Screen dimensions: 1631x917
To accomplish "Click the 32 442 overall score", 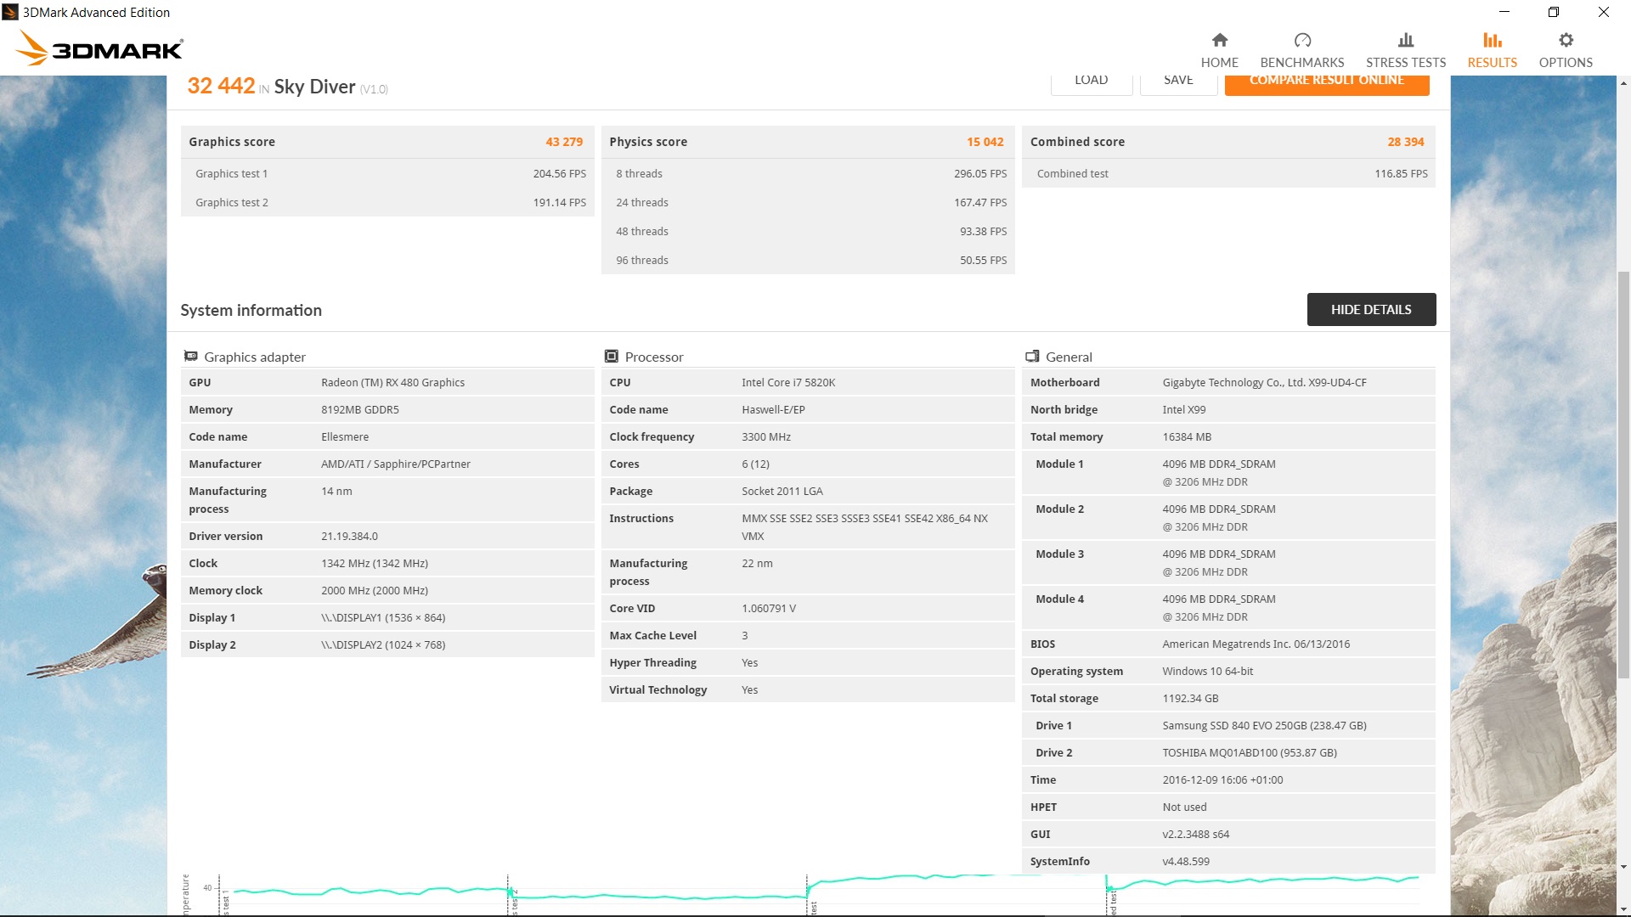I will click(x=221, y=86).
